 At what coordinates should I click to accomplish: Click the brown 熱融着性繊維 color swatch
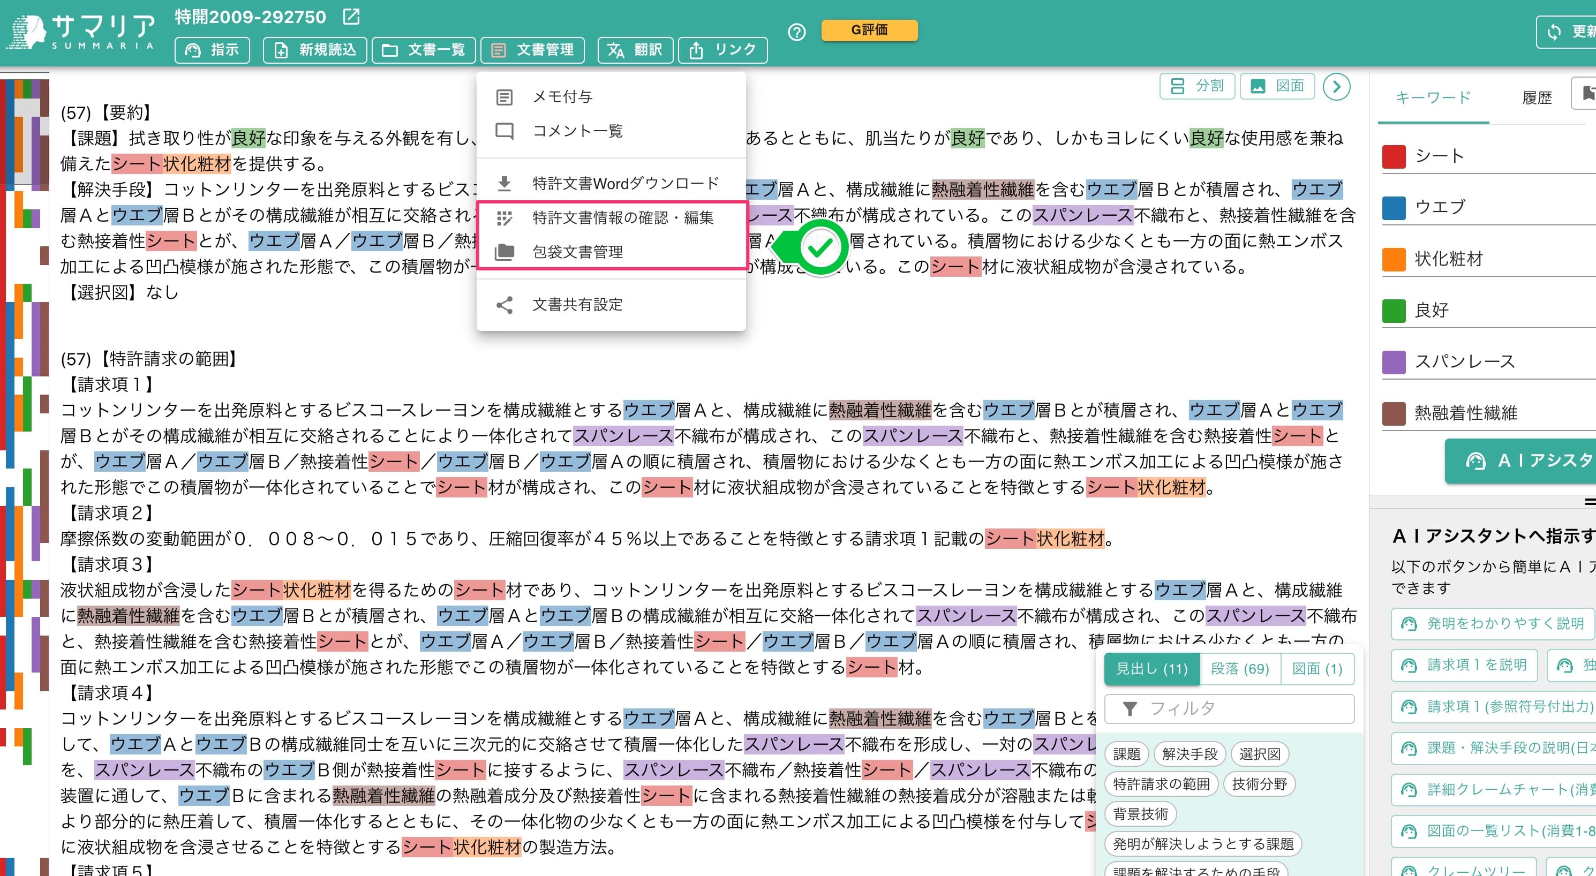[1394, 413]
